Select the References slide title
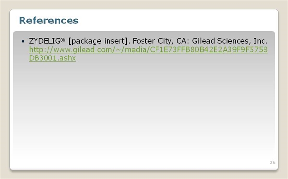 point(48,20)
